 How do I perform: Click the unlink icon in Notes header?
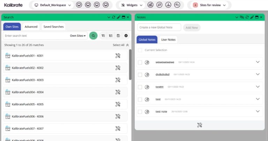pos(242,17)
